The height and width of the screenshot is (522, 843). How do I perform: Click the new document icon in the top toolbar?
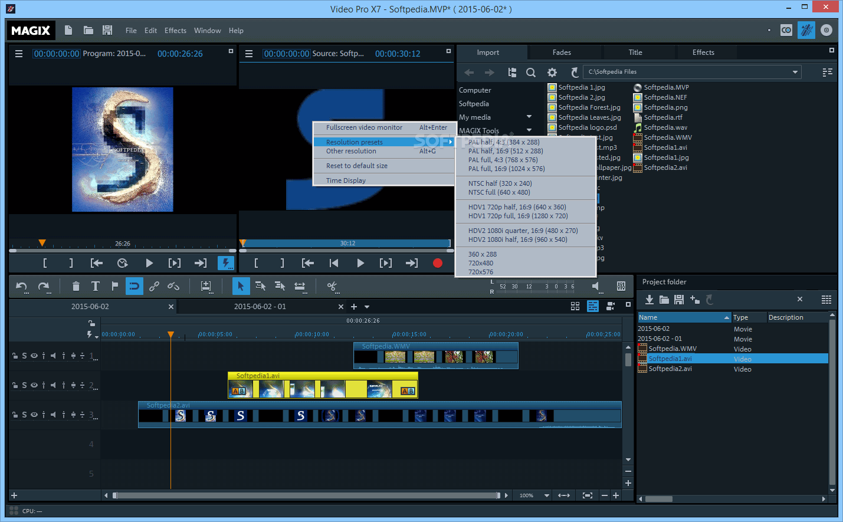pos(68,30)
